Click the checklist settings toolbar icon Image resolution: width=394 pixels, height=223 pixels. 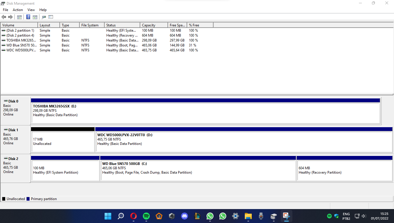point(51,17)
